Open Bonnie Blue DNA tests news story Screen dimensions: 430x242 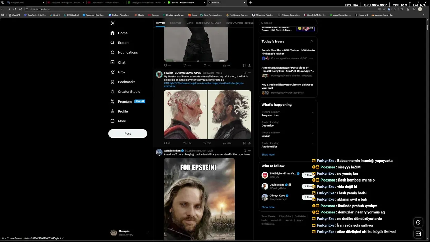coord(288,54)
